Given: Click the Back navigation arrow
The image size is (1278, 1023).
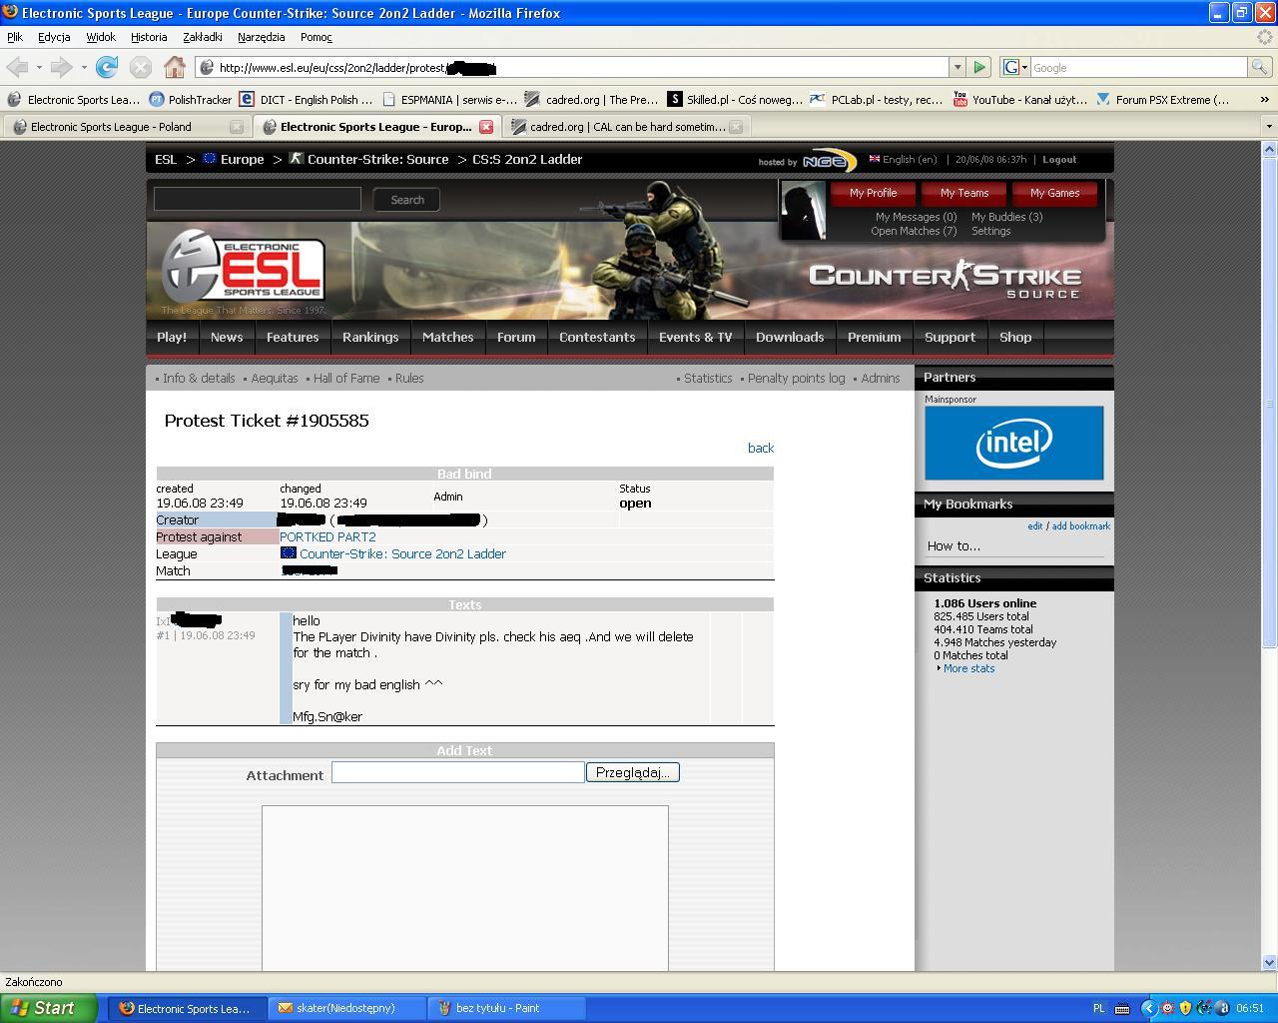Looking at the screenshot, I should [17, 68].
